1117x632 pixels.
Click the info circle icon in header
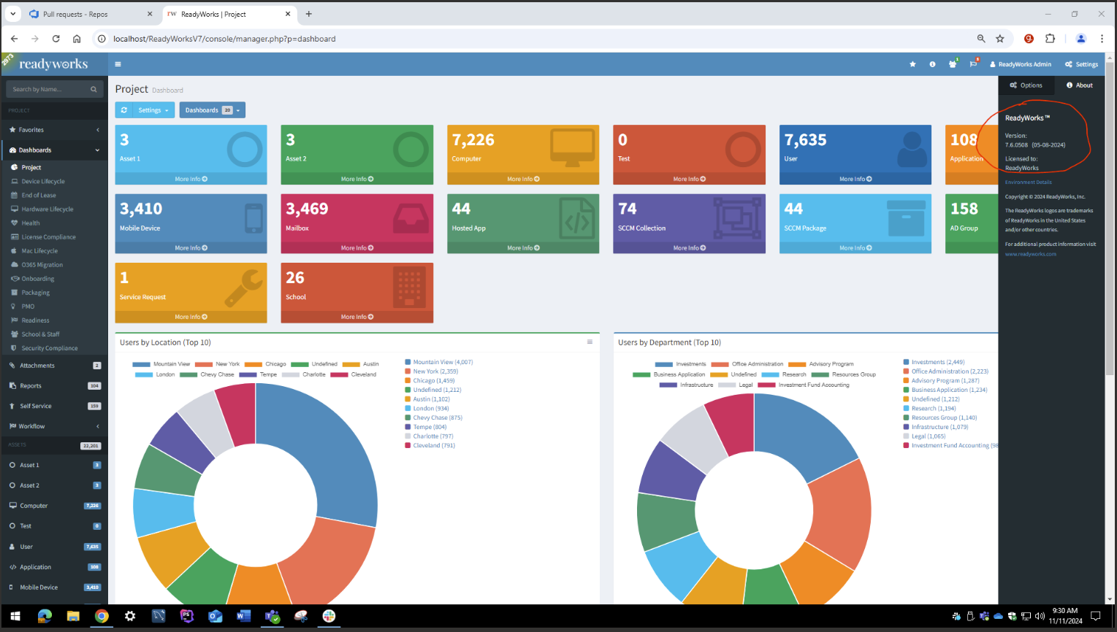[x=932, y=64]
